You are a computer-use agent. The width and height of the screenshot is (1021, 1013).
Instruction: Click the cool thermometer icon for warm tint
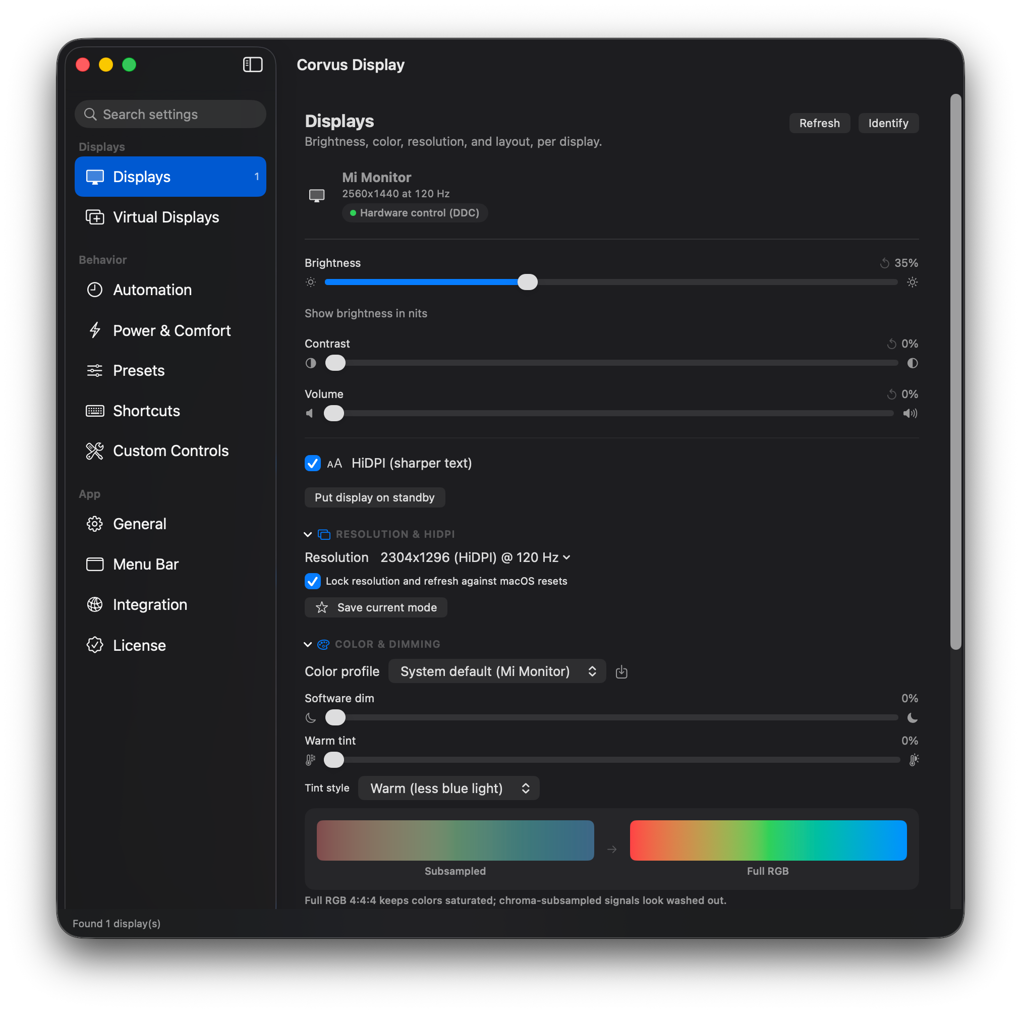(310, 760)
